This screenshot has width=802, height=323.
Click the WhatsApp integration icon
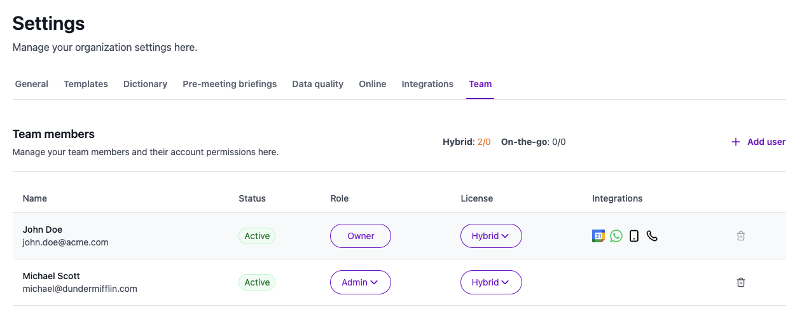[x=616, y=236]
